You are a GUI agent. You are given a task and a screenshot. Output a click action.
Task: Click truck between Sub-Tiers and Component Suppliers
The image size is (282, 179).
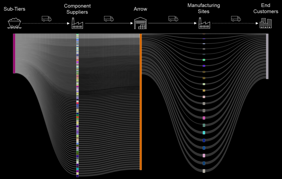pyautogui.click(x=47, y=19)
